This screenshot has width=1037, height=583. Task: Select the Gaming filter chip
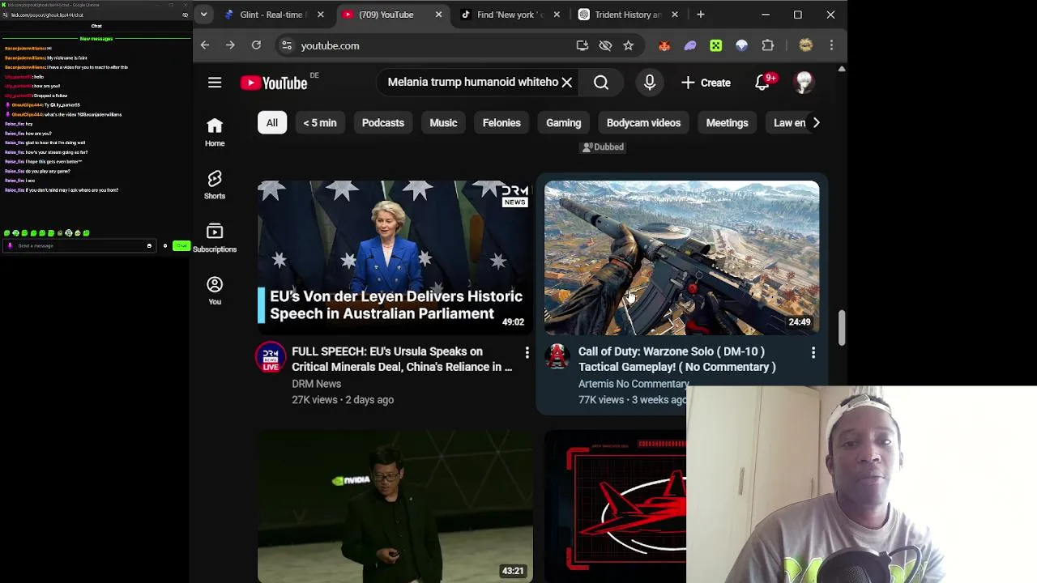coord(564,122)
